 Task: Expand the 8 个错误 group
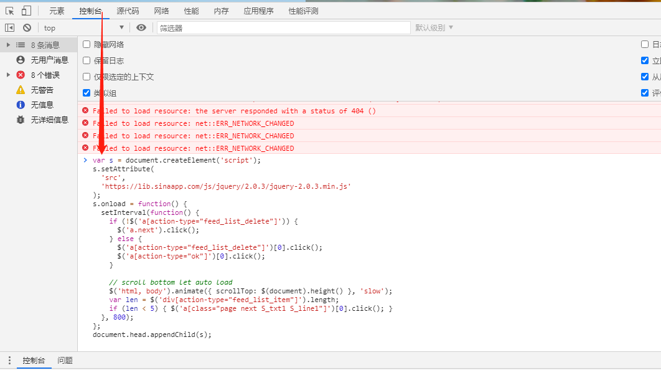point(8,75)
